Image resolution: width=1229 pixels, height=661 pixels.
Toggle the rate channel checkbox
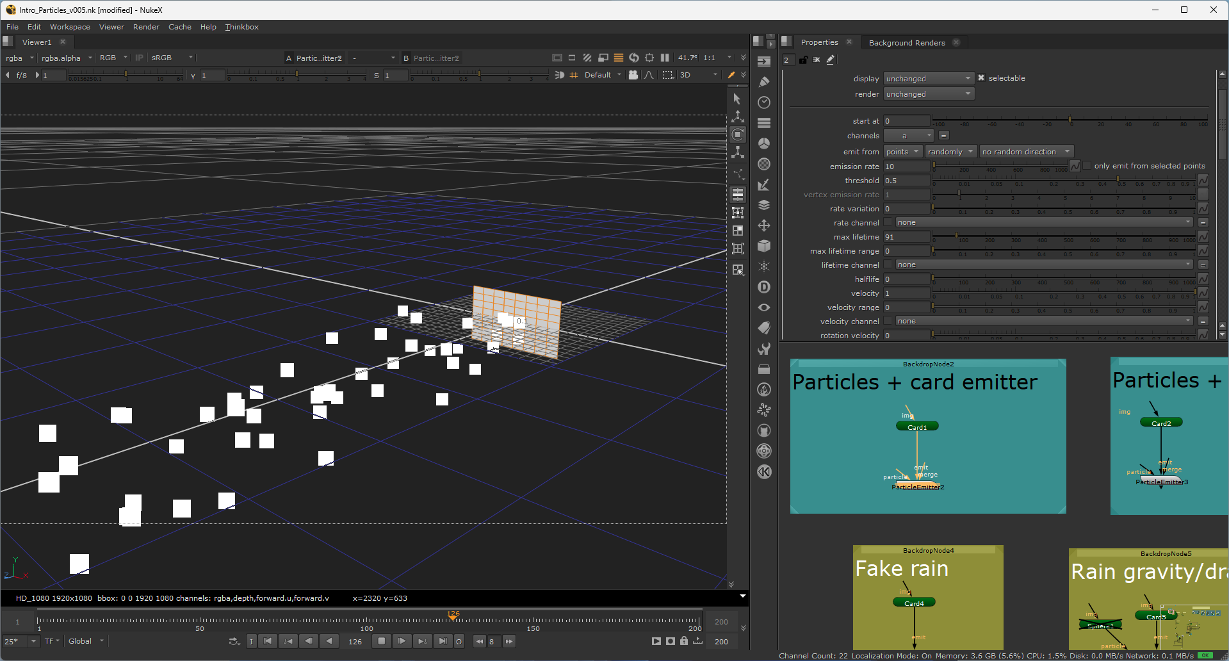(888, 222)
